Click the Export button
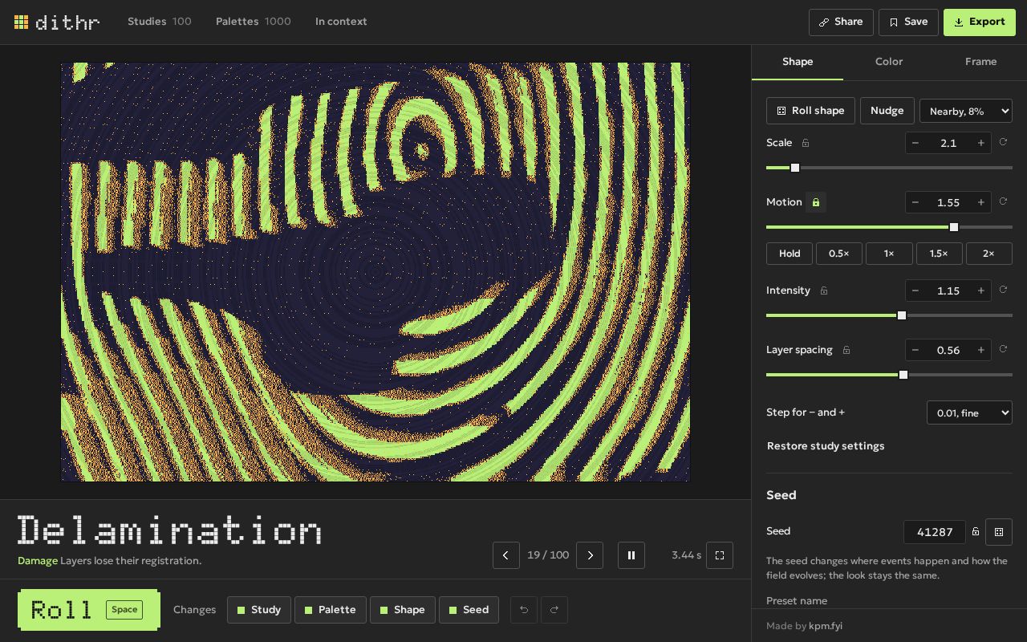Screen dimensions: 1027x642 click(x=980, y=22)
